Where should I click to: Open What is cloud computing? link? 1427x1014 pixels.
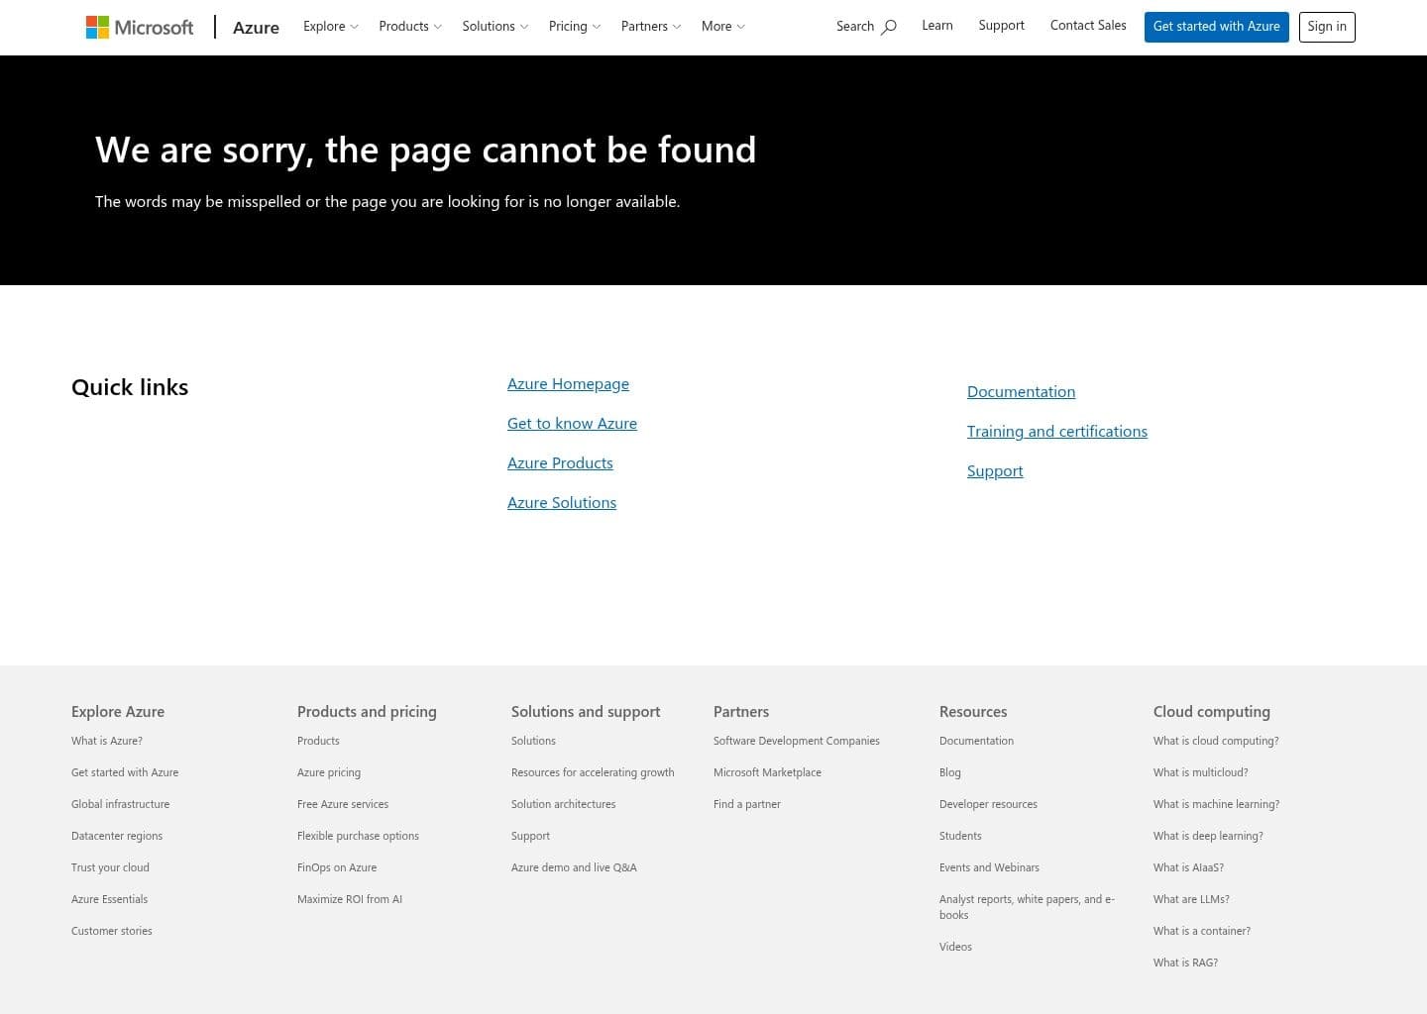1216,741
